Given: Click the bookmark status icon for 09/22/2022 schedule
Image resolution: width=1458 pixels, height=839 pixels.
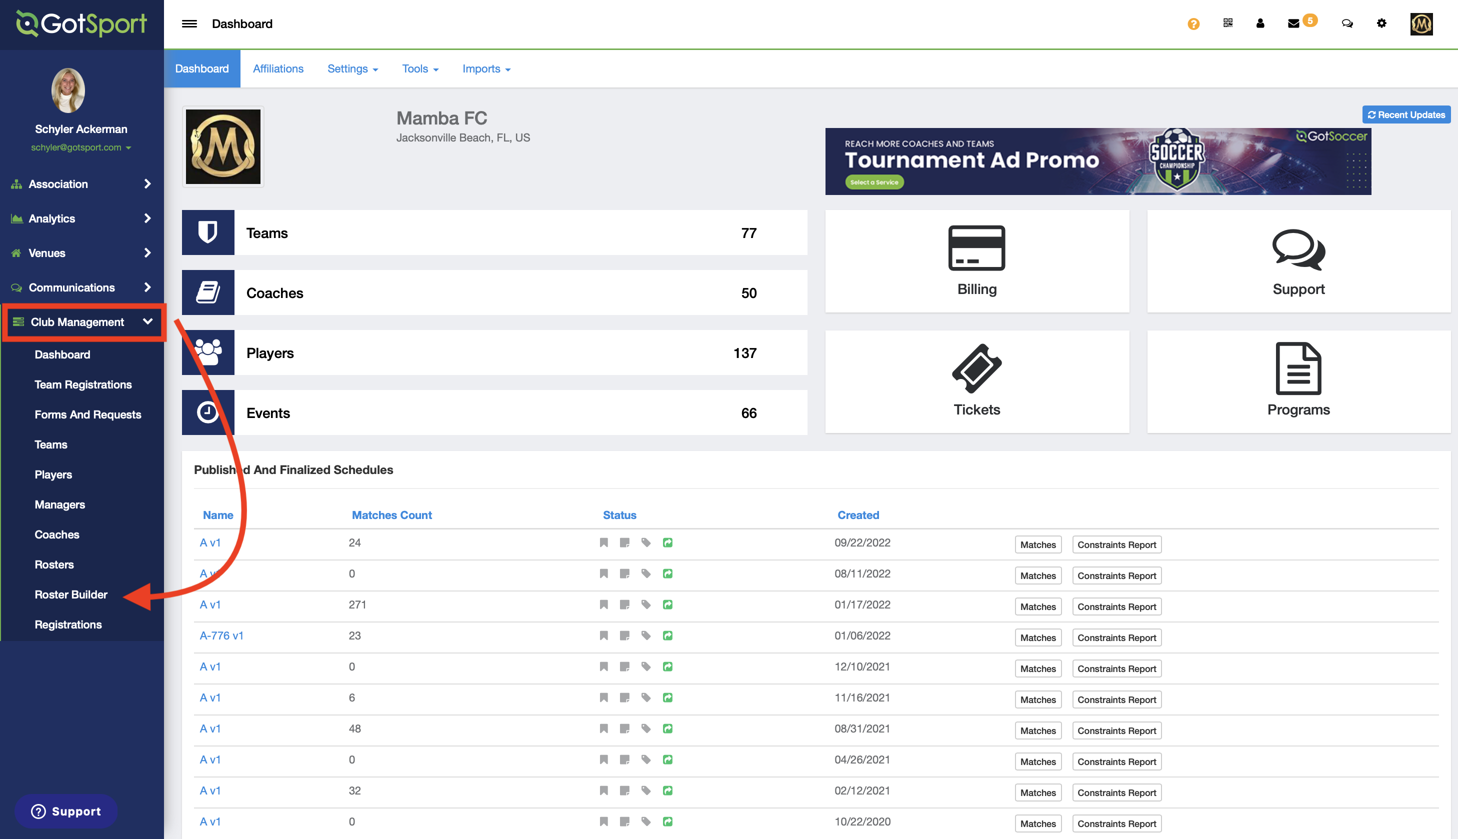Looking at the screenshot, I should pyautogui.click(x=603, y=542).
